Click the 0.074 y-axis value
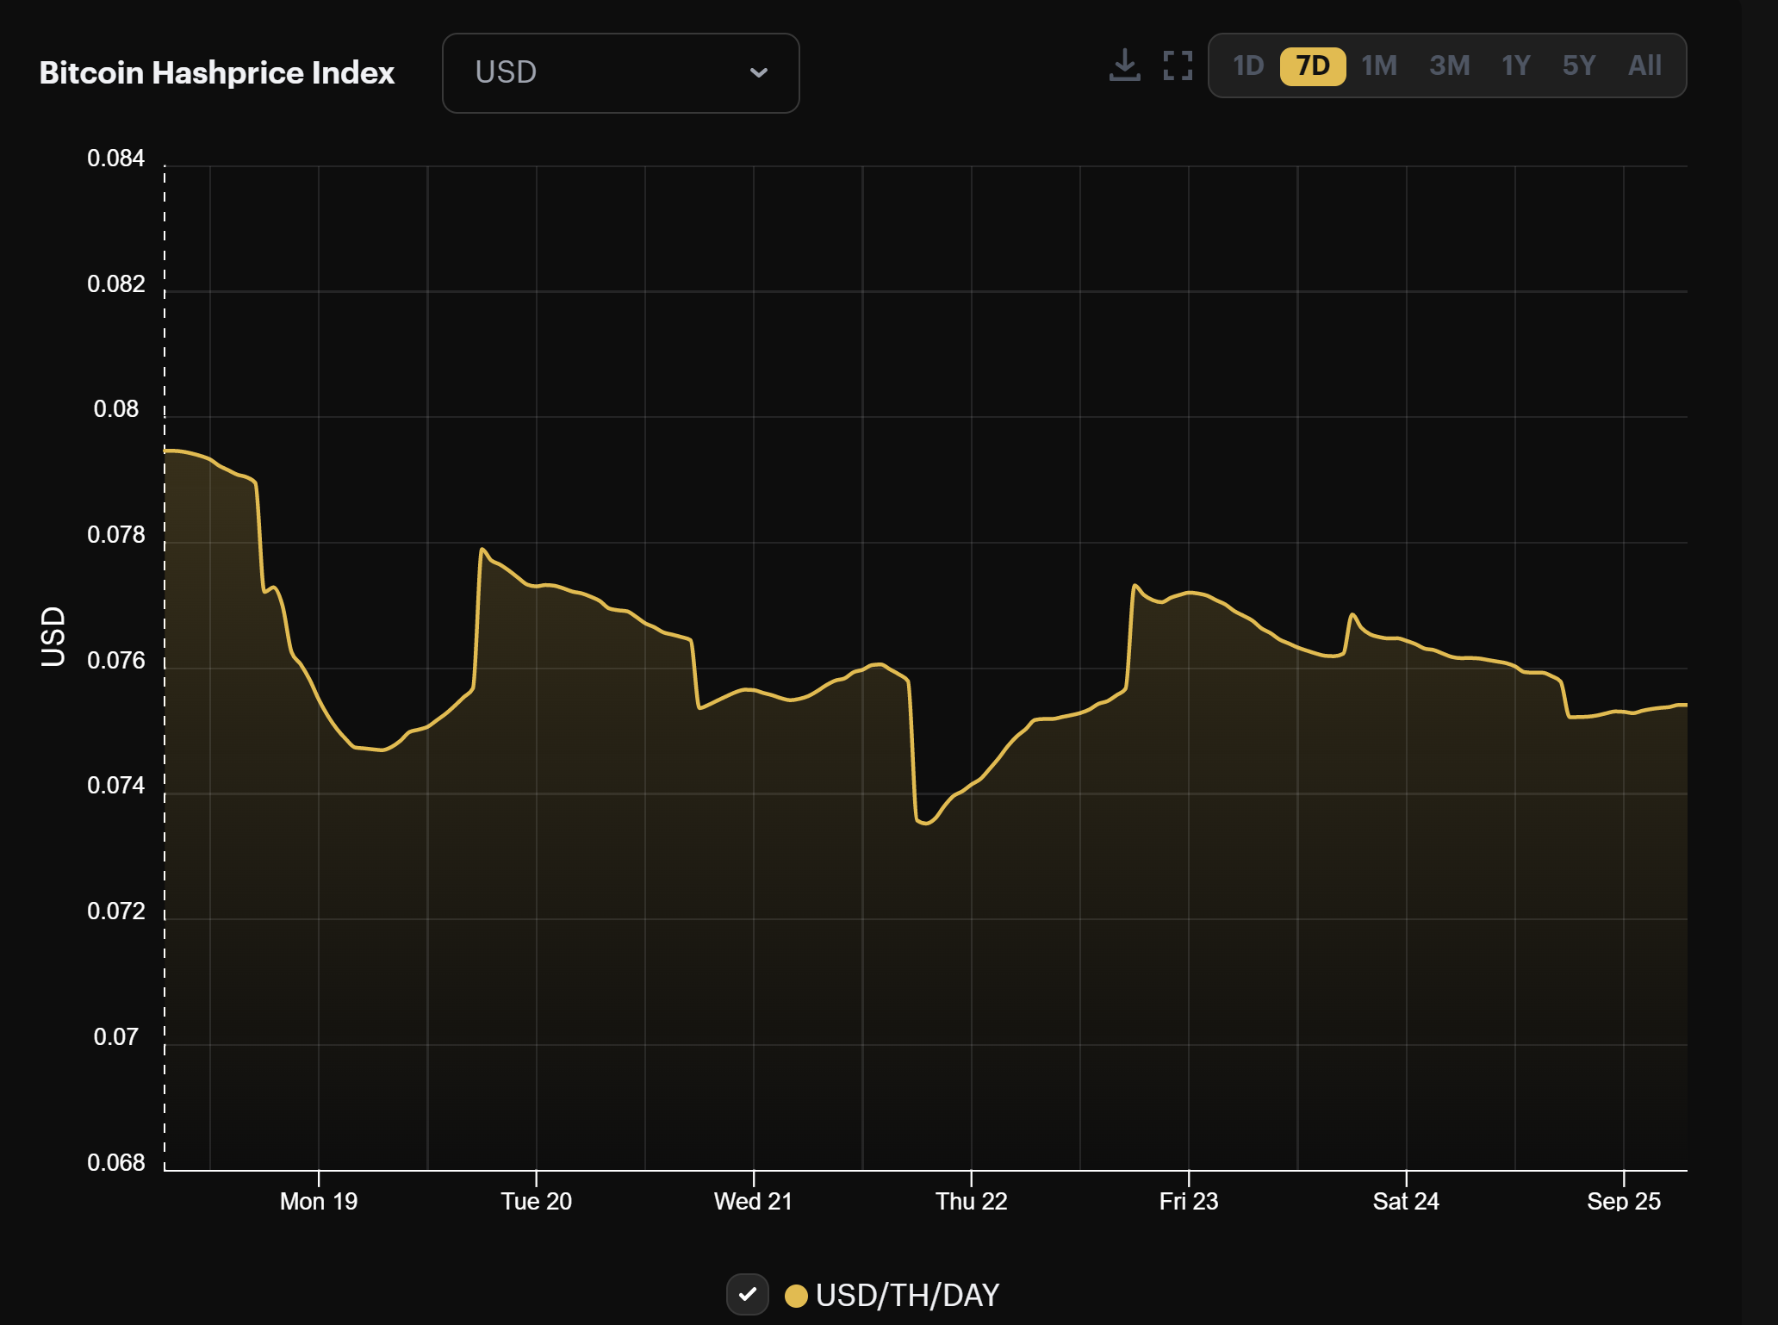1778x1325 pixels. click(x=116, y=786)
